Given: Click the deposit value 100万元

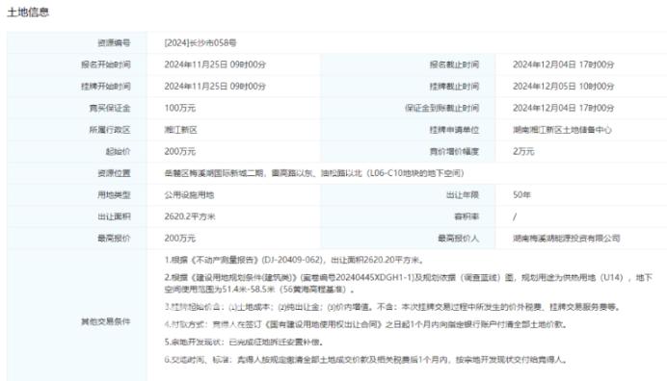Looking at the screenshot, I should pyautogui.click(x=179, y=108).
